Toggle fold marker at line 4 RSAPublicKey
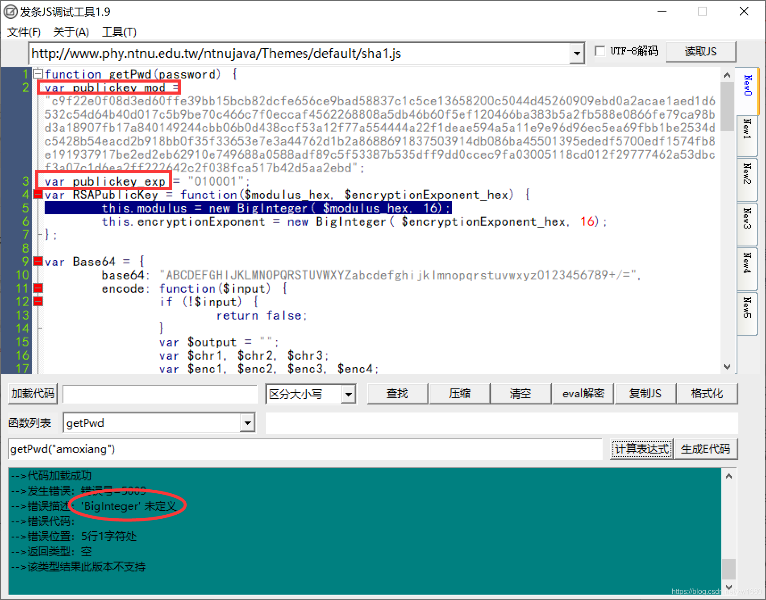The width and height of the screenshot is (766, 600). point(38,194)
